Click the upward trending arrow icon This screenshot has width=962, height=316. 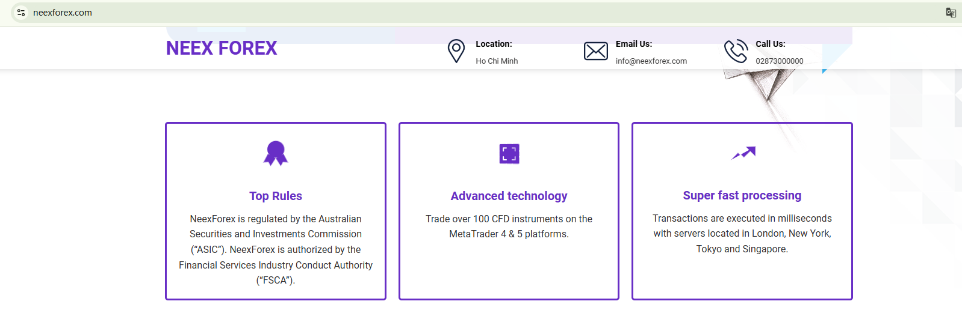pos(743,153)
